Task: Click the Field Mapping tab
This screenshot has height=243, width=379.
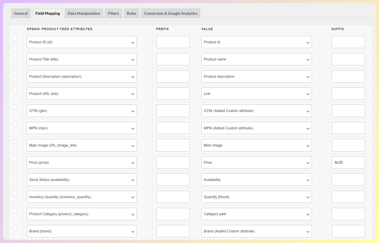Action: pyautogui.click(x=47, y=13)
